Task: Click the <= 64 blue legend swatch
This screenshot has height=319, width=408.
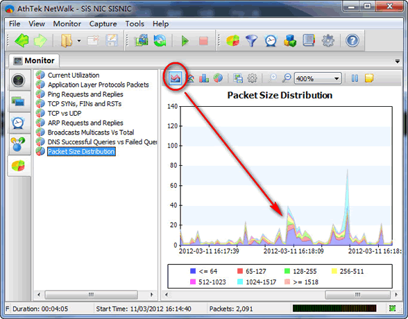Action: [x=193, y=271]
